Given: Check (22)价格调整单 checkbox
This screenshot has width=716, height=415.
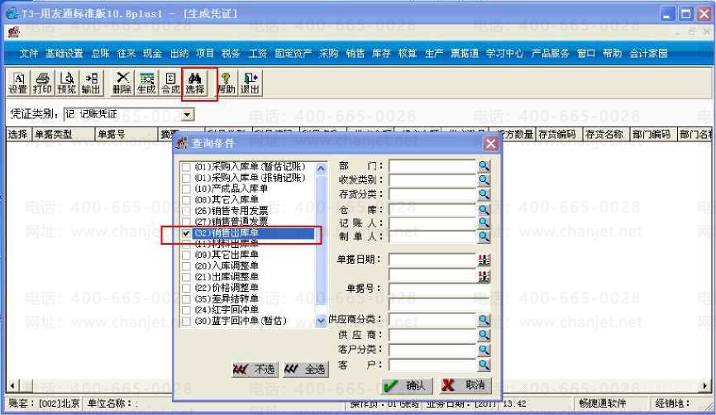Looking at the screenshot, I should 186,288.
